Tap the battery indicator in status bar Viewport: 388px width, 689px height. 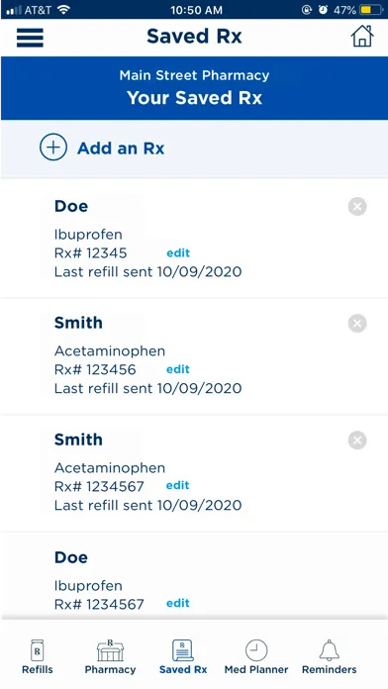[371, 10]
